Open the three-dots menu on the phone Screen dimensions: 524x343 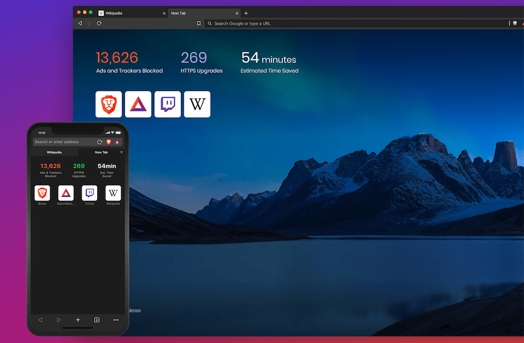coord(115,320)
